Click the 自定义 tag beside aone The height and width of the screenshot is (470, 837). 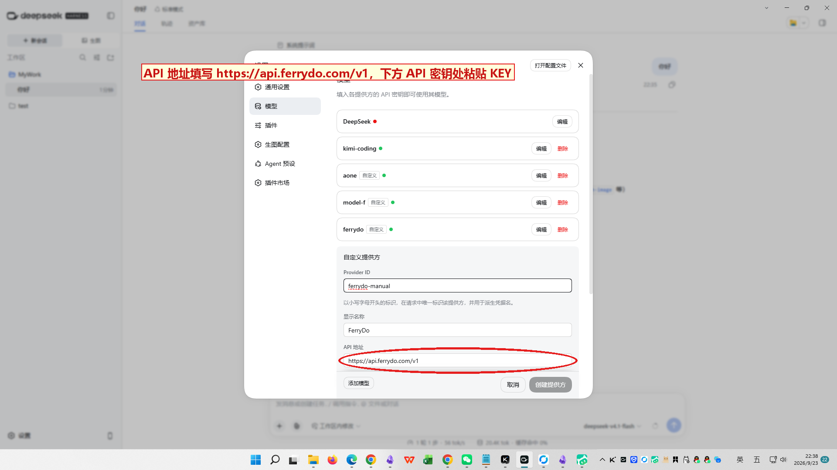(x=369, y=175)
